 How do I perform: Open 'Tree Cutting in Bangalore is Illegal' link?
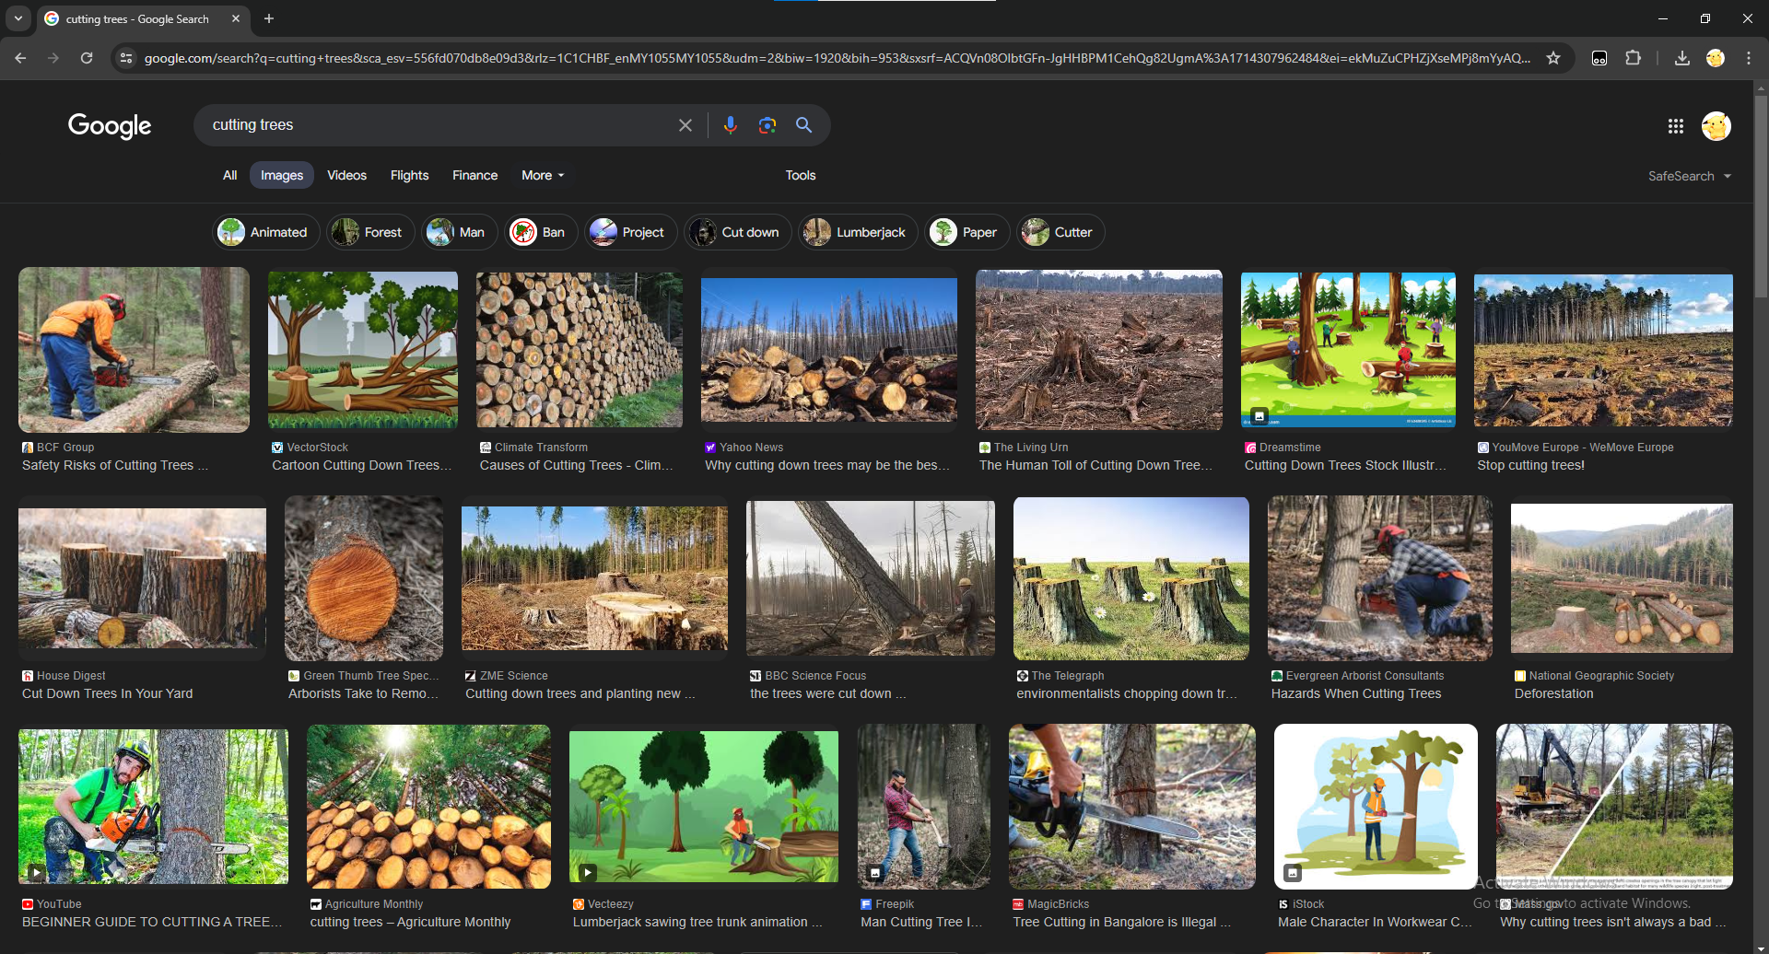tap(1121, 922)
